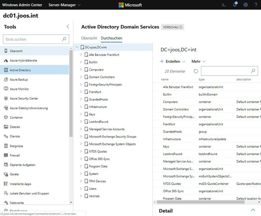The height and width of the screenshot is (216, 261).
Task: Collapse the Tools panel with the arrow
Action: (68, 27)
